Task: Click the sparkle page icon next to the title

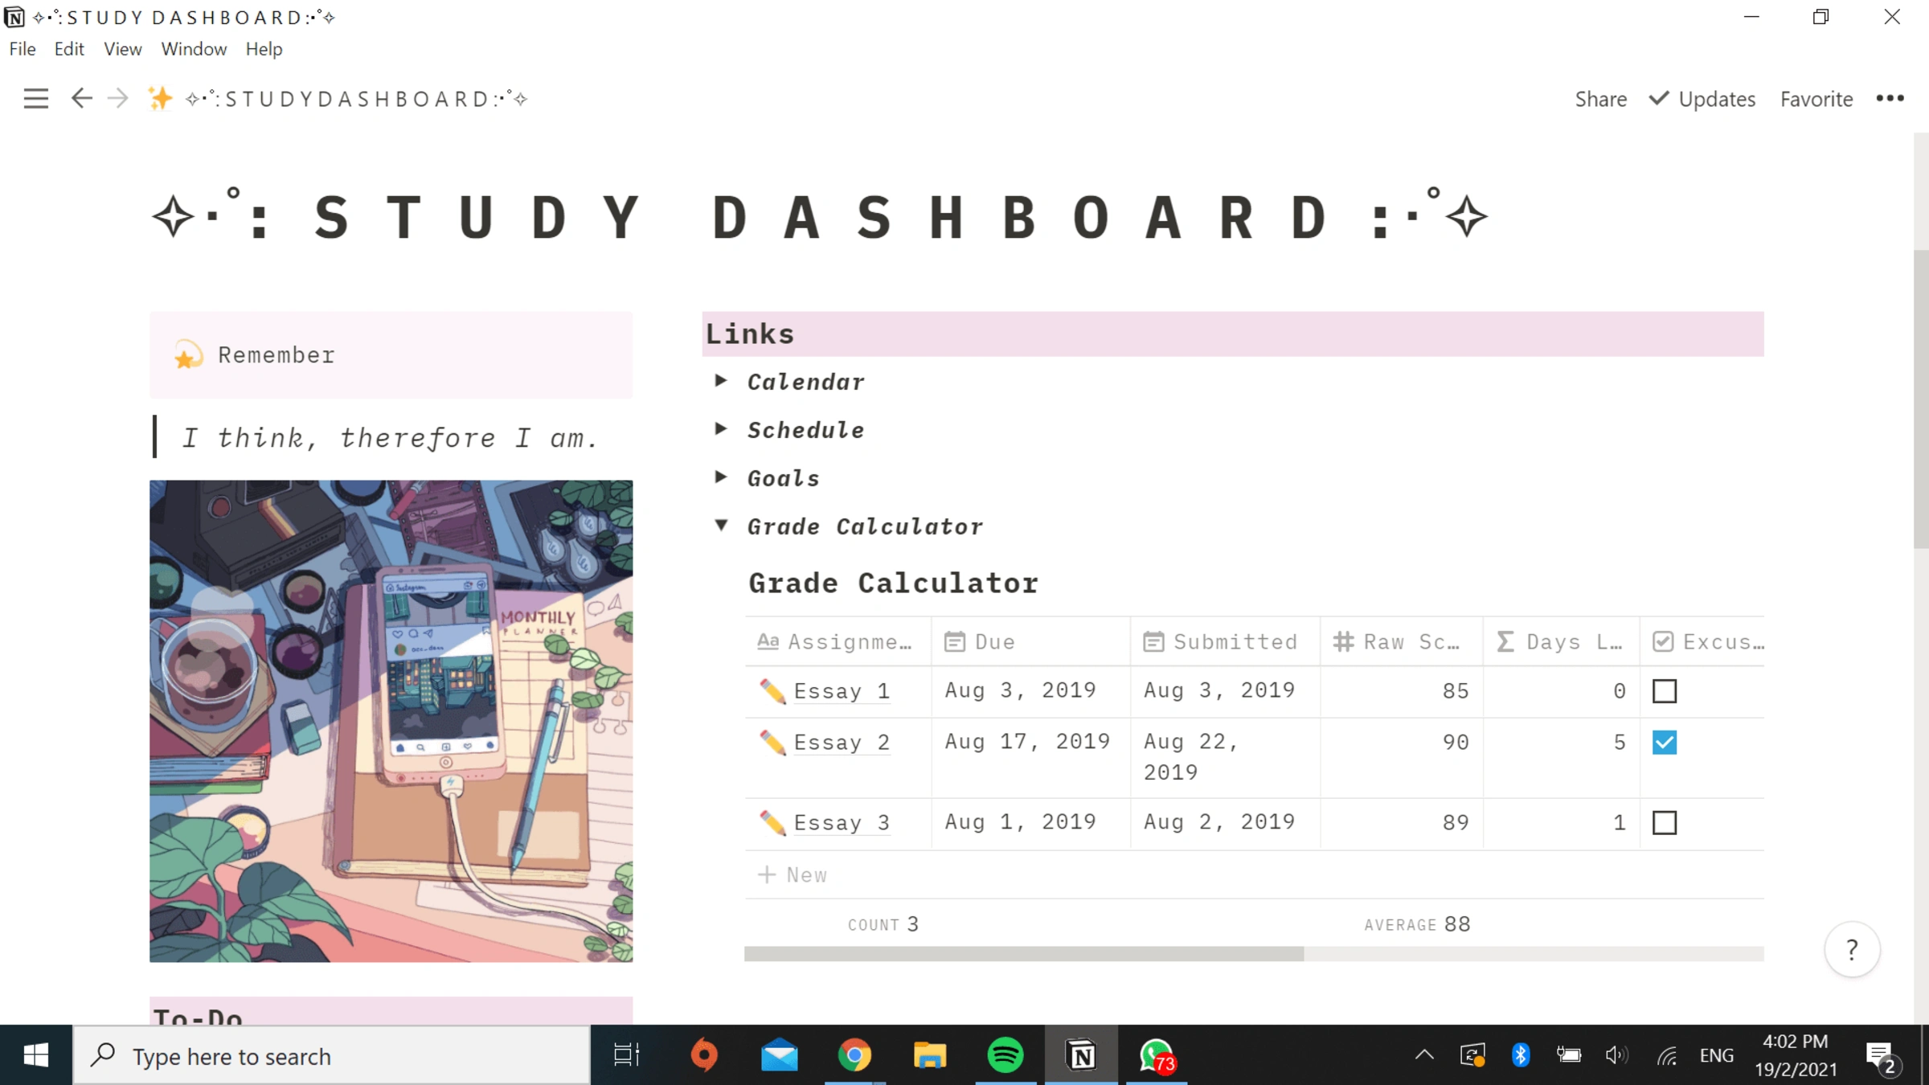Action: [x=161, y=98]
